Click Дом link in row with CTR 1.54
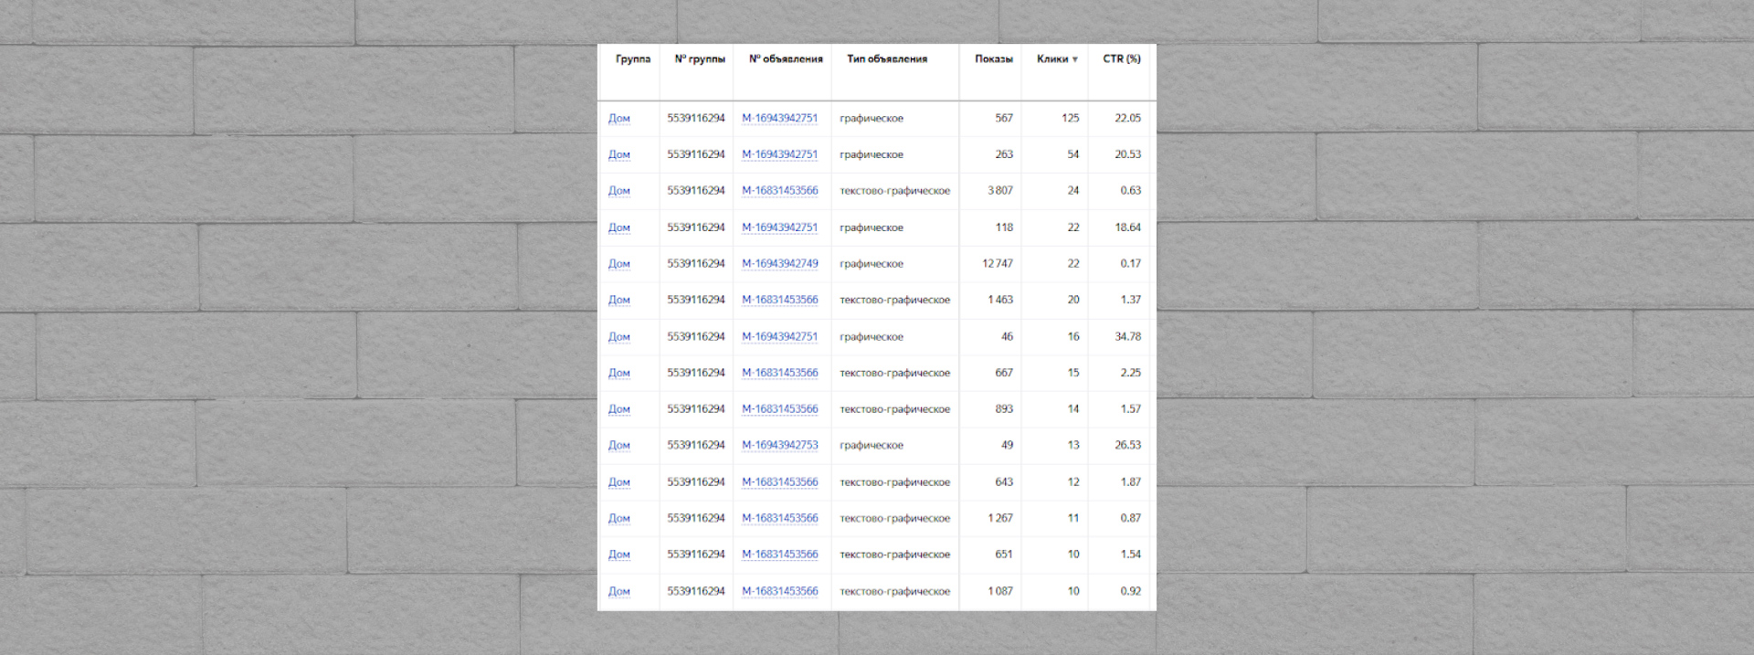 pos(618,555)
